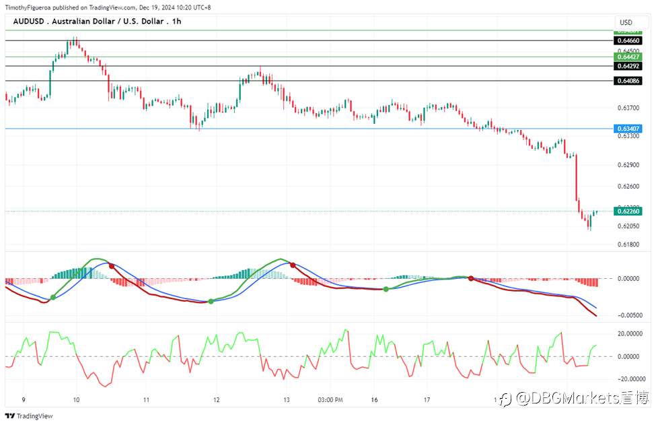Click date label 16 on time axis

coord(374,400)
